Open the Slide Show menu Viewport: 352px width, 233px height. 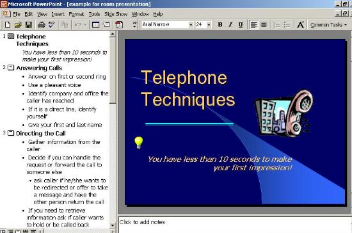point(116,14)
